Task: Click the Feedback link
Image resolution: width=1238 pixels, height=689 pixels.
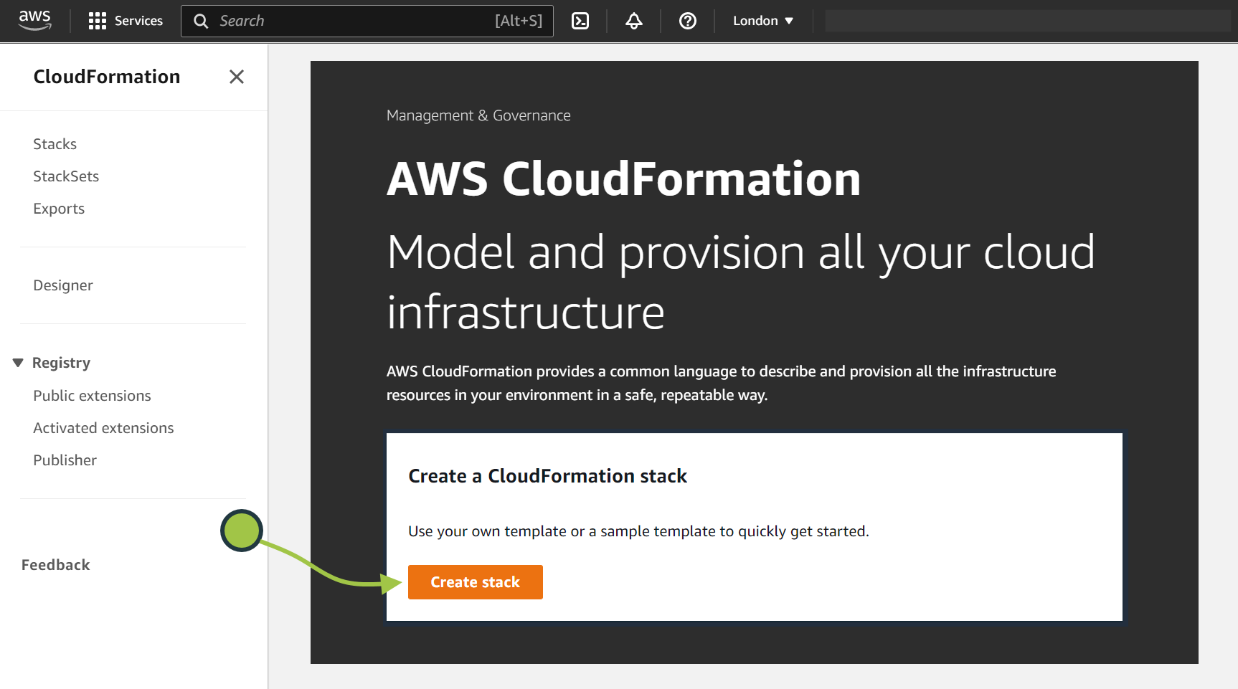Action: coord(55,565)
